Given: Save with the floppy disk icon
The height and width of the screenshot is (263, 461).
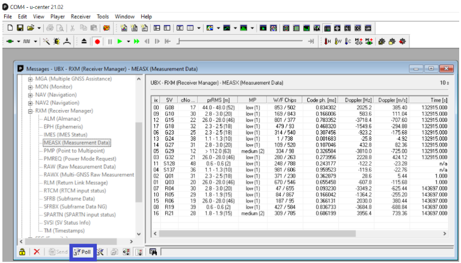Looking at the screenshot, I should pyautogui.click(x=20, y=28).
